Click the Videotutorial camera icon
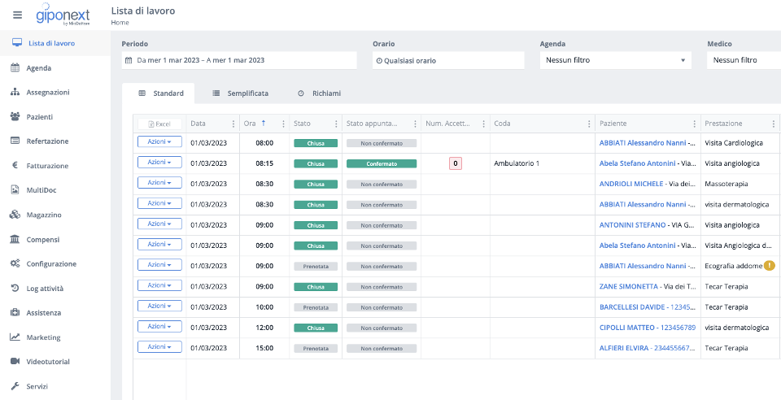The width and height of the screenshot is (781, 400). [x=15, y=361]
